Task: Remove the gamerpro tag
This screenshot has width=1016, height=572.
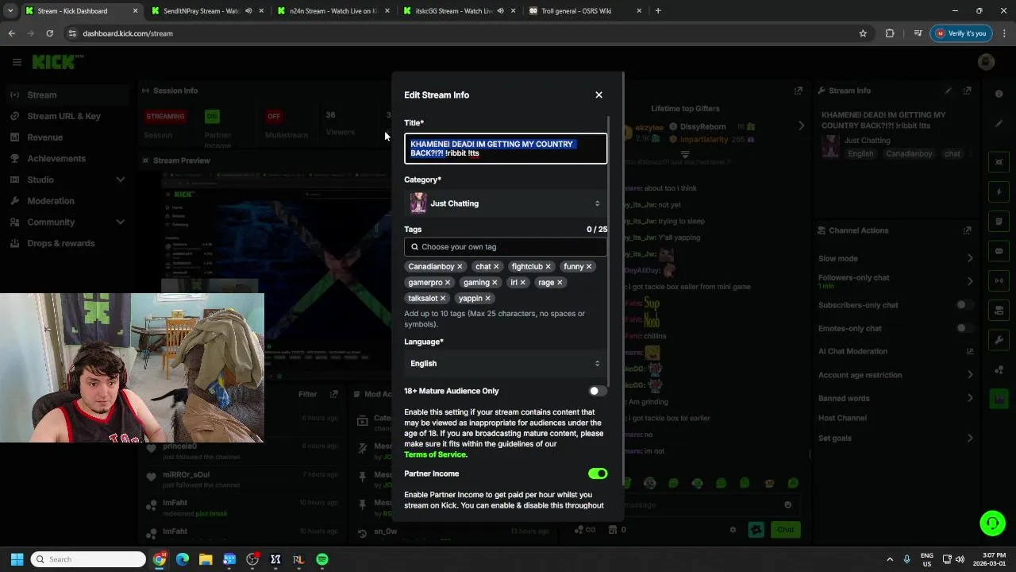Action: pos(448,283)
